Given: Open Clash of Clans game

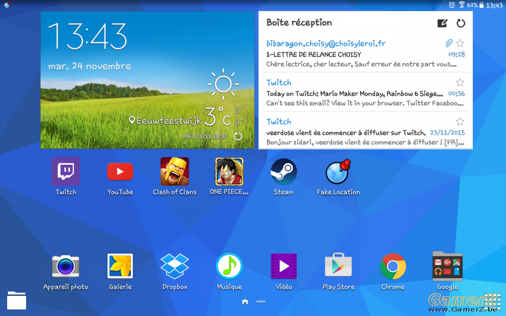Looking at the screenshot, I should coord(175,171).
